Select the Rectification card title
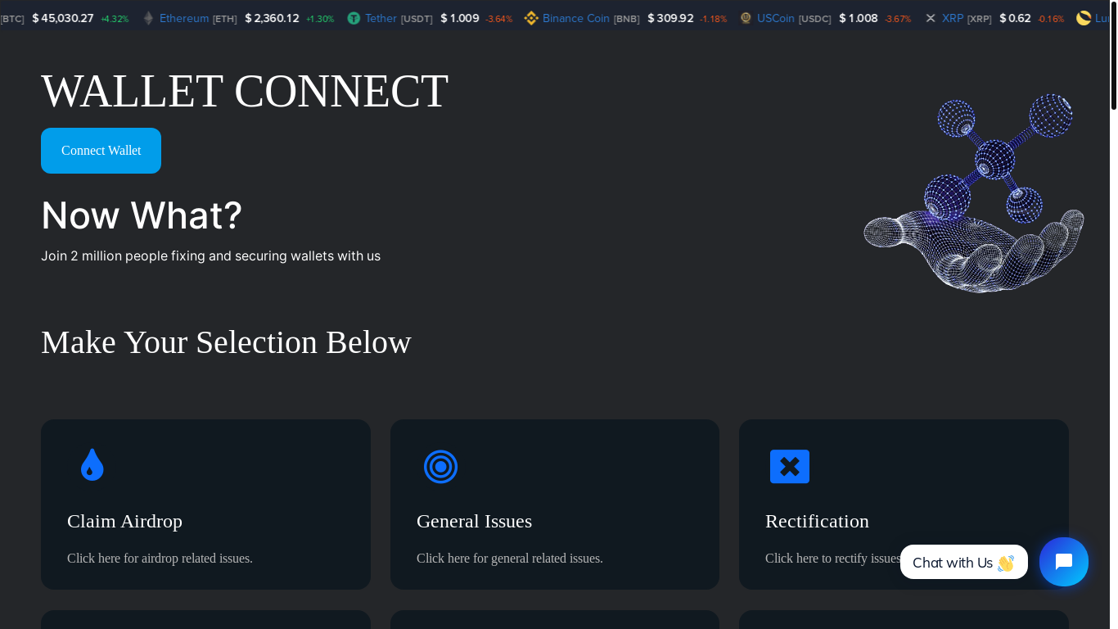Viewport: 1118px width, 629px height. pos(817,521)
